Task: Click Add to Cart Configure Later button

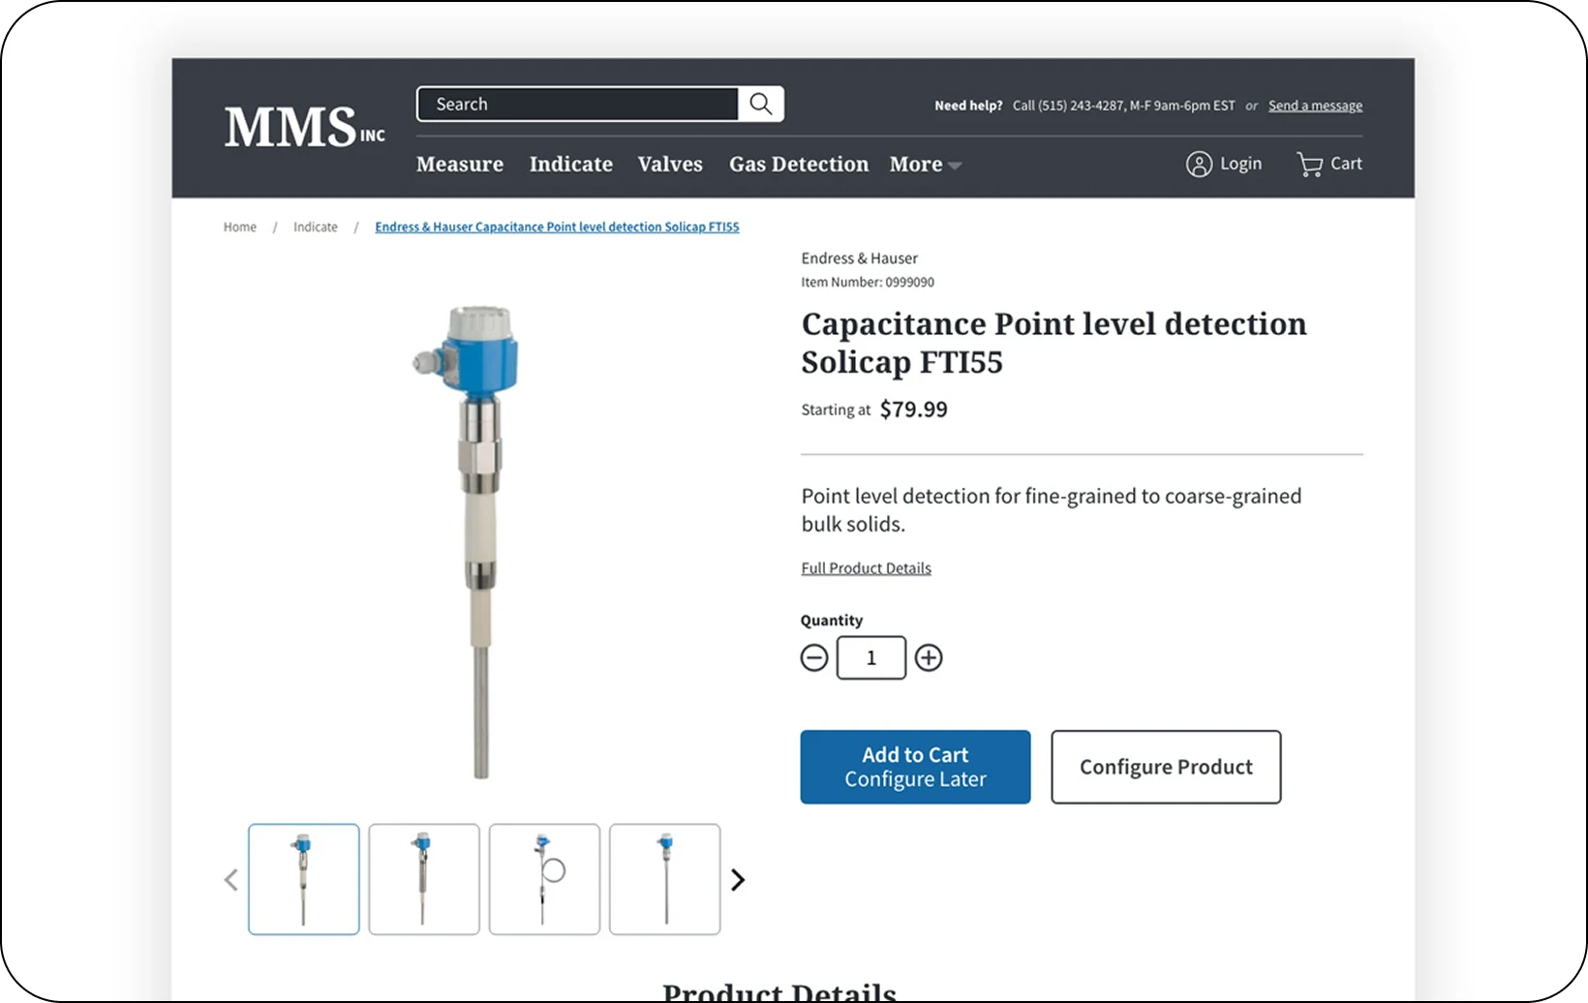Action: coord(915,767)
